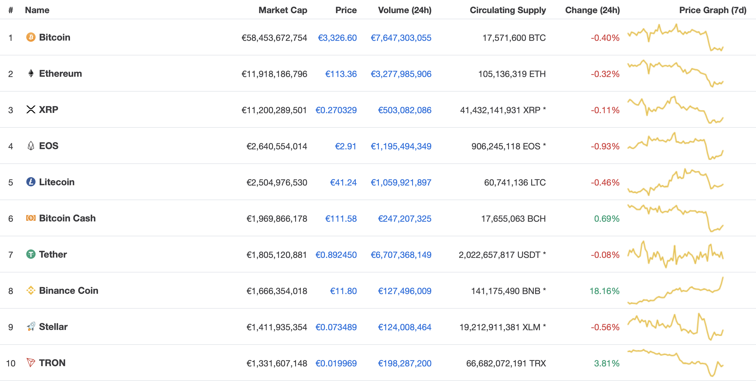Sort table by Price column header

346,10
